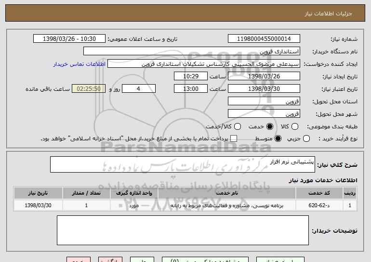Click the public announcement date field 1398/03/26 - 10:30
The height and width of the screenshot is (262, 371).
[69, 39]
